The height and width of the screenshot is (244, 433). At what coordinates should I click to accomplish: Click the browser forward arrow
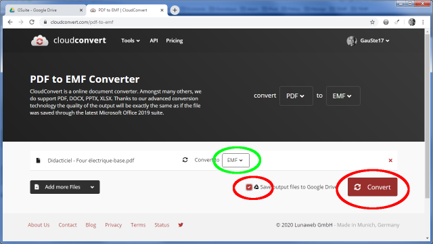21,22
